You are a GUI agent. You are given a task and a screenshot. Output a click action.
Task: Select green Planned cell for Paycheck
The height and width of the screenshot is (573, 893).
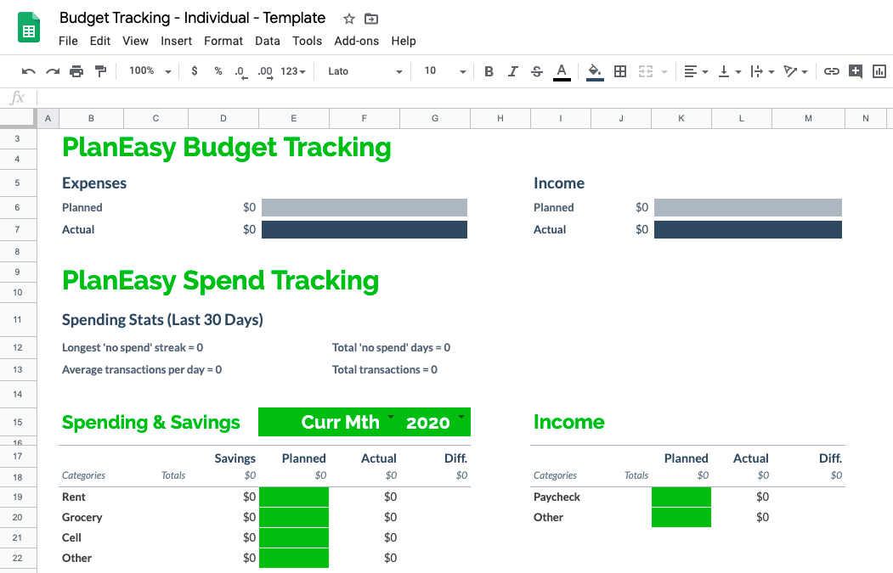point(681,497)
